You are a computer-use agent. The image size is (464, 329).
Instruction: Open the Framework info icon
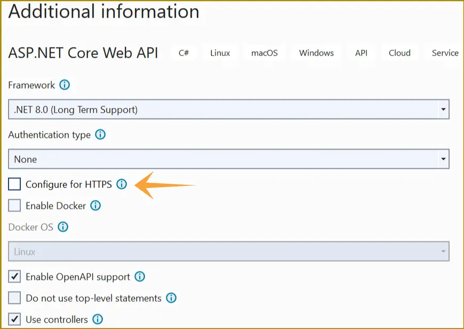[65, 85]
